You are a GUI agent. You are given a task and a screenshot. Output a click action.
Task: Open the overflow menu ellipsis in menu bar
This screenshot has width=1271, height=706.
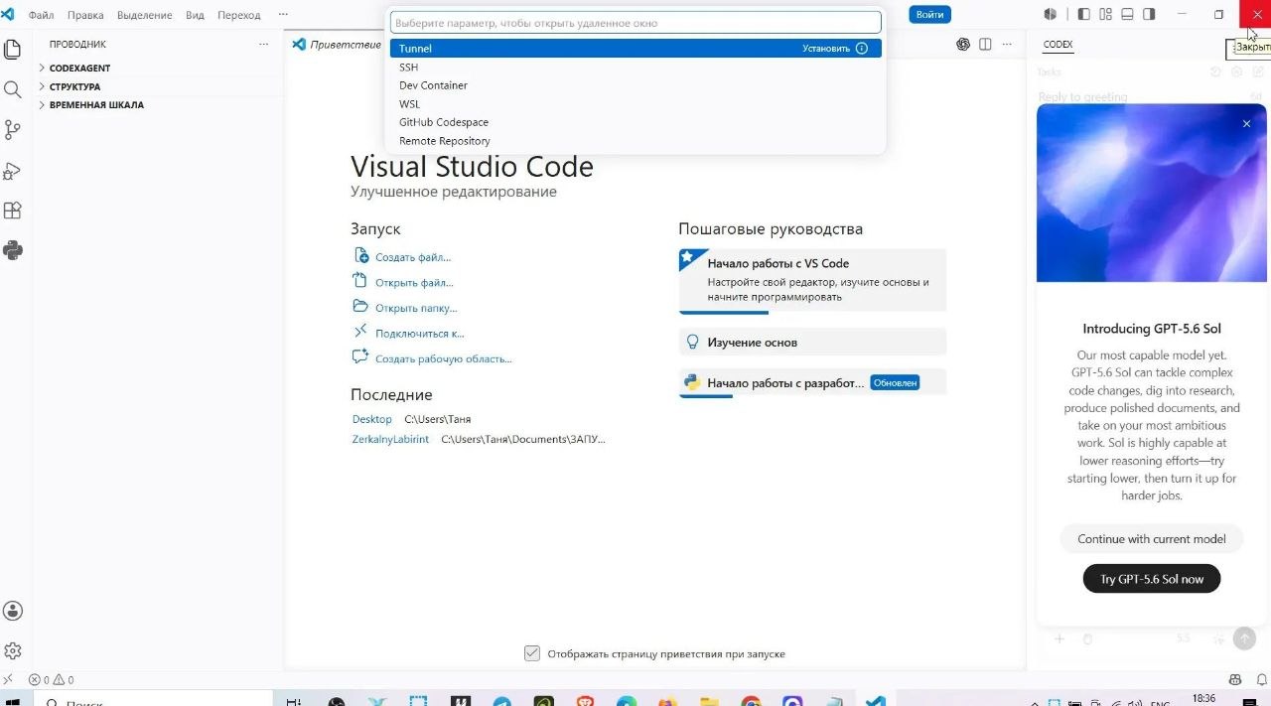[x=283, y=15]
